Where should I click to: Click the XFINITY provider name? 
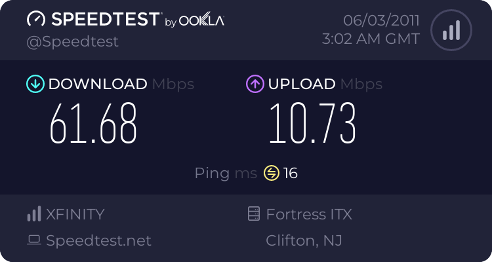coord(75,214)
